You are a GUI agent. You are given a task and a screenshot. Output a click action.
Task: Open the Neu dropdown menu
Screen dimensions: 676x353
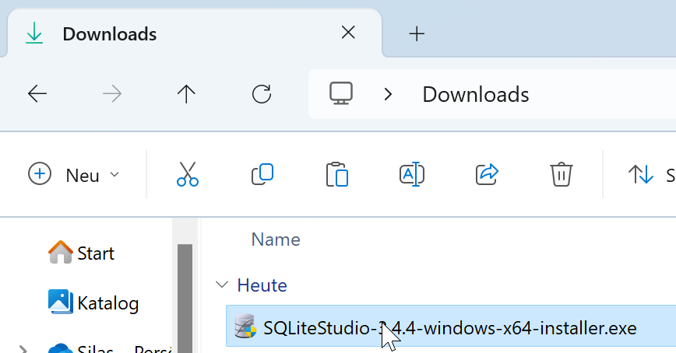point(74,175)
